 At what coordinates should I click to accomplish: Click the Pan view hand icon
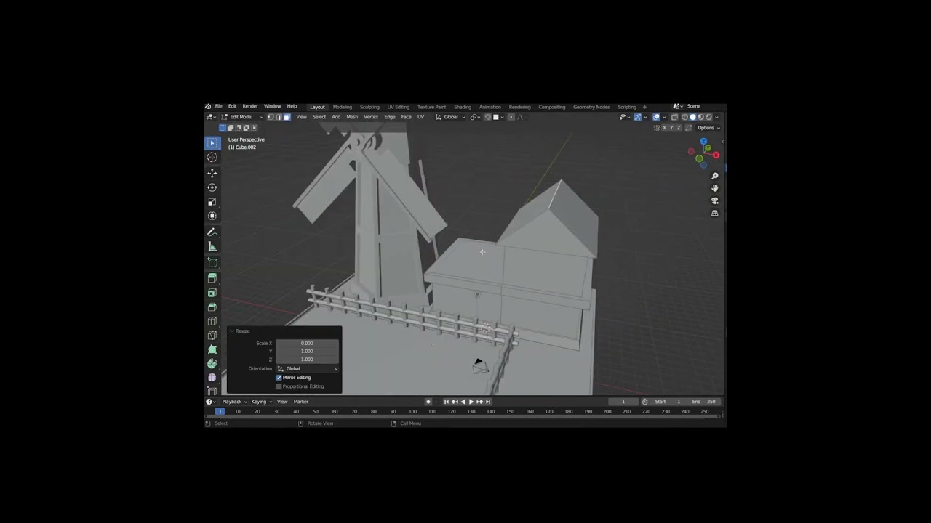coord(715,188)
